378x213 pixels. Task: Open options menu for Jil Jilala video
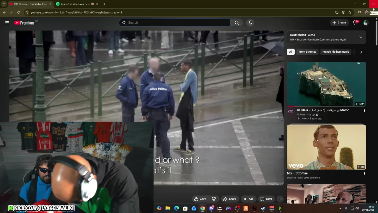pyautogui.click(x=364, y=110)
